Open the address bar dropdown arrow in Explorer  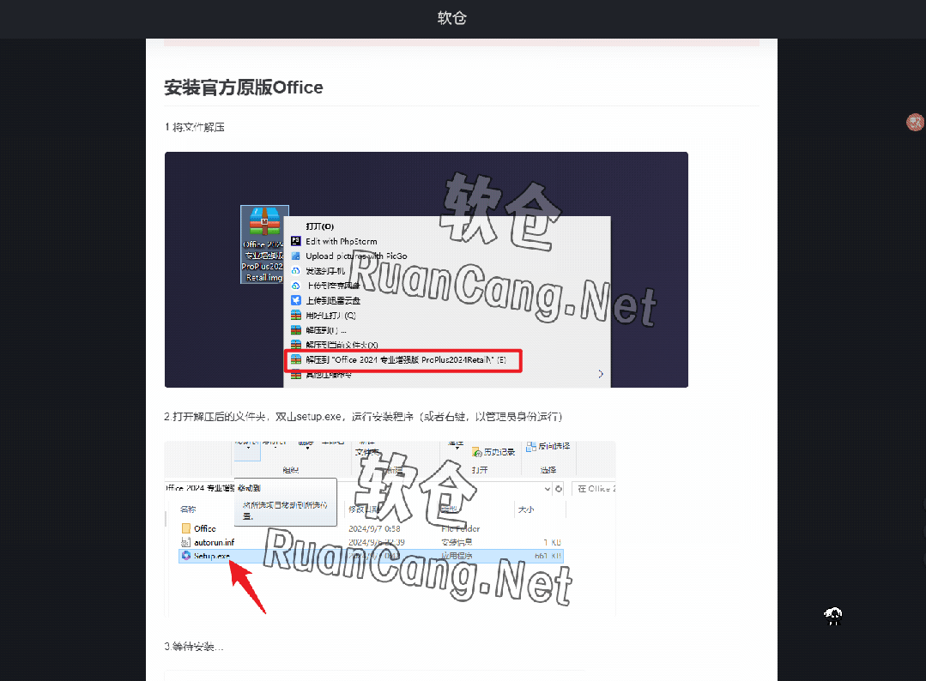click(559, 488)
